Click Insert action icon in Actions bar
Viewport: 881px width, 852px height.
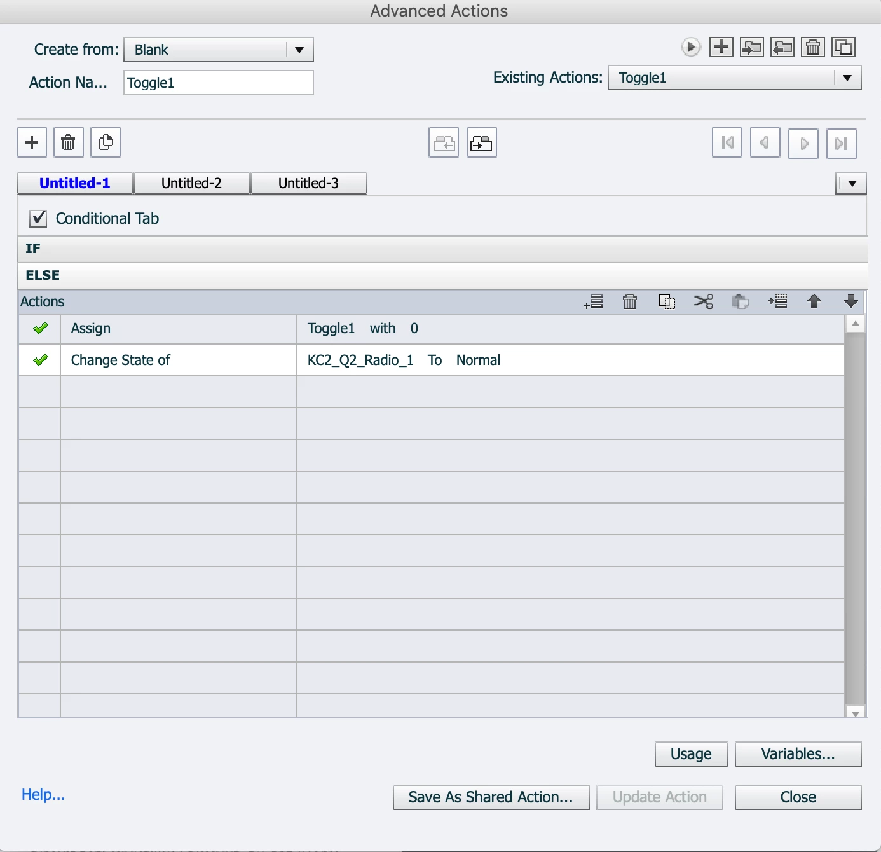tap(777, 301)
